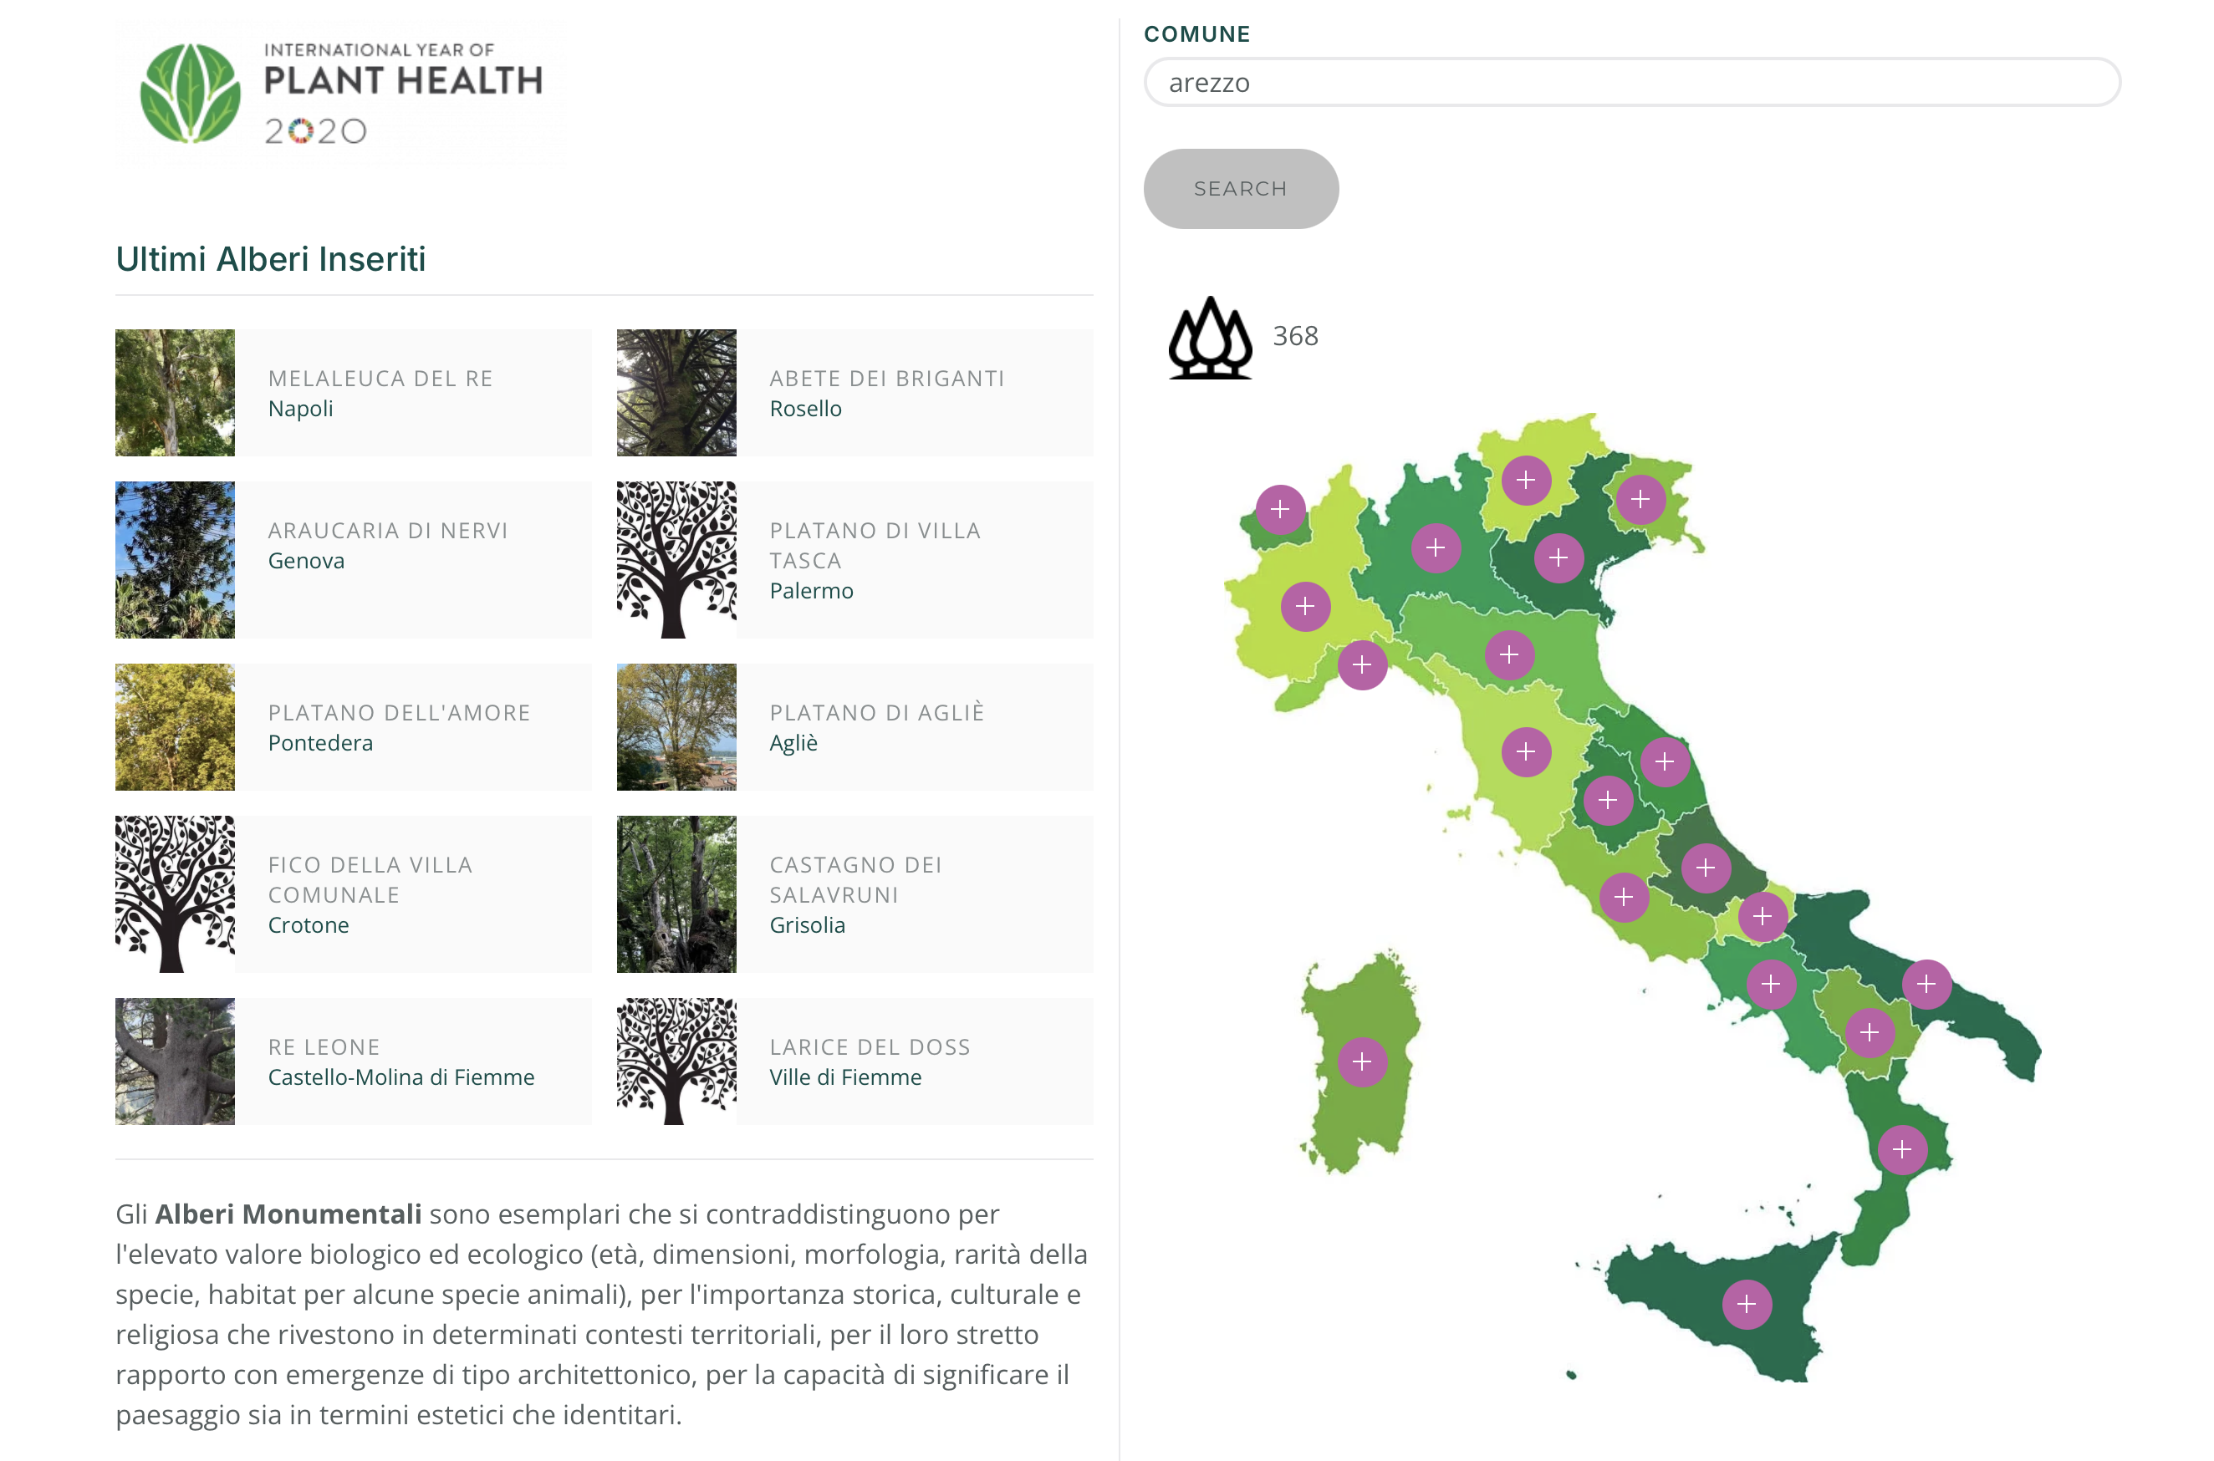Click the Abete dei Briganti thumbnail
The image size is (2214, 1461).
click(x=676, y=392)
